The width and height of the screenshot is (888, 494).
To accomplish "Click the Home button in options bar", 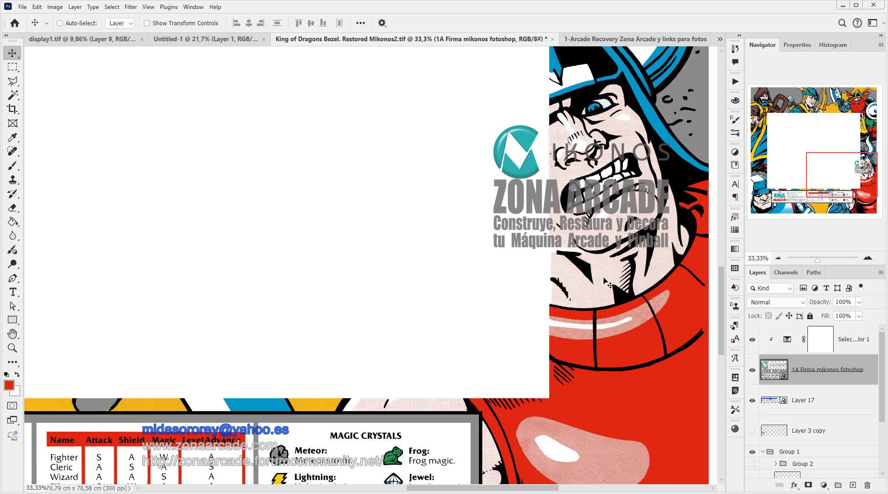I will click(x=15, y=23).
